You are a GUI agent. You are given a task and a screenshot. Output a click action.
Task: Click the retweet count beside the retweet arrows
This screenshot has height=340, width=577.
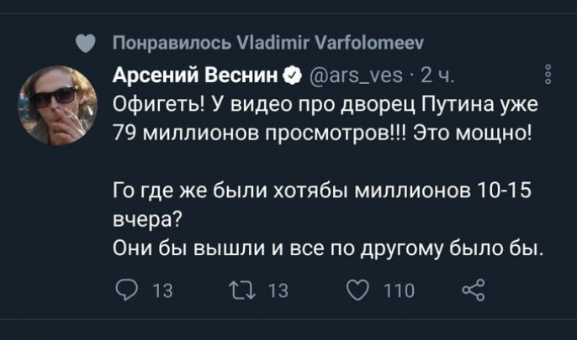pyautogui.click(x=278, y=290)
